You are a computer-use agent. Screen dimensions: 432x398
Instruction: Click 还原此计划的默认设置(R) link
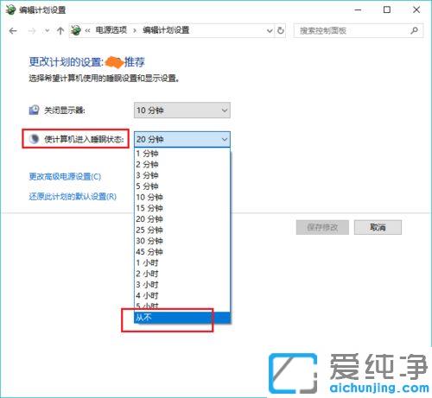click(73, 197)
